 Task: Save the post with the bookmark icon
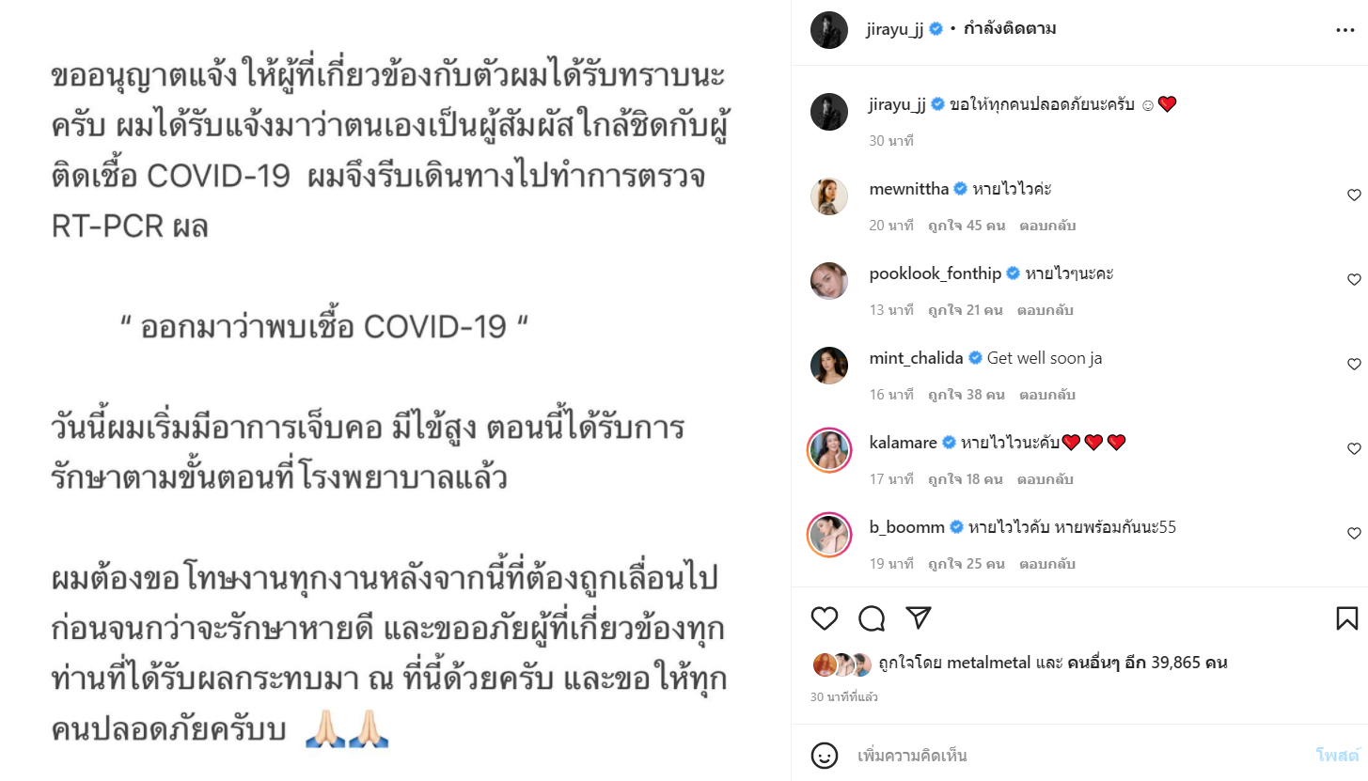(x=1346, y=617)
